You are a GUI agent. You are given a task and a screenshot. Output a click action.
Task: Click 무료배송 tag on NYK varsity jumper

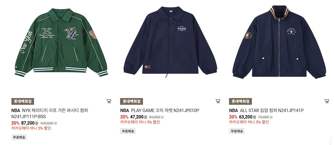tap(19, 137)
